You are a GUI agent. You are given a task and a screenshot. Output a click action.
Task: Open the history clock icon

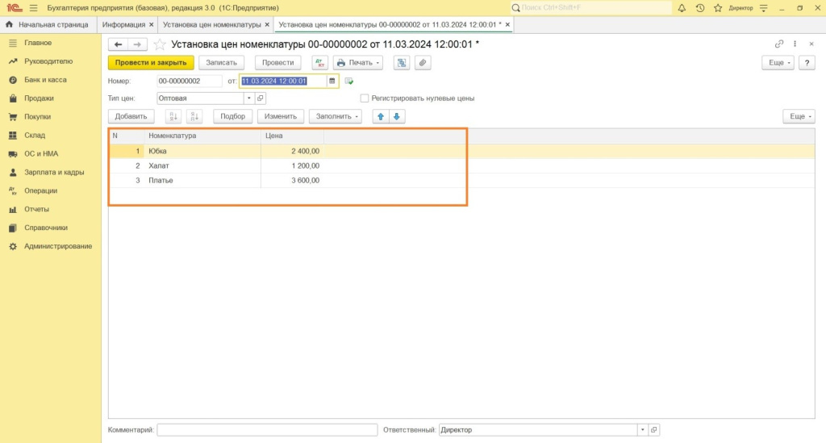699,7
